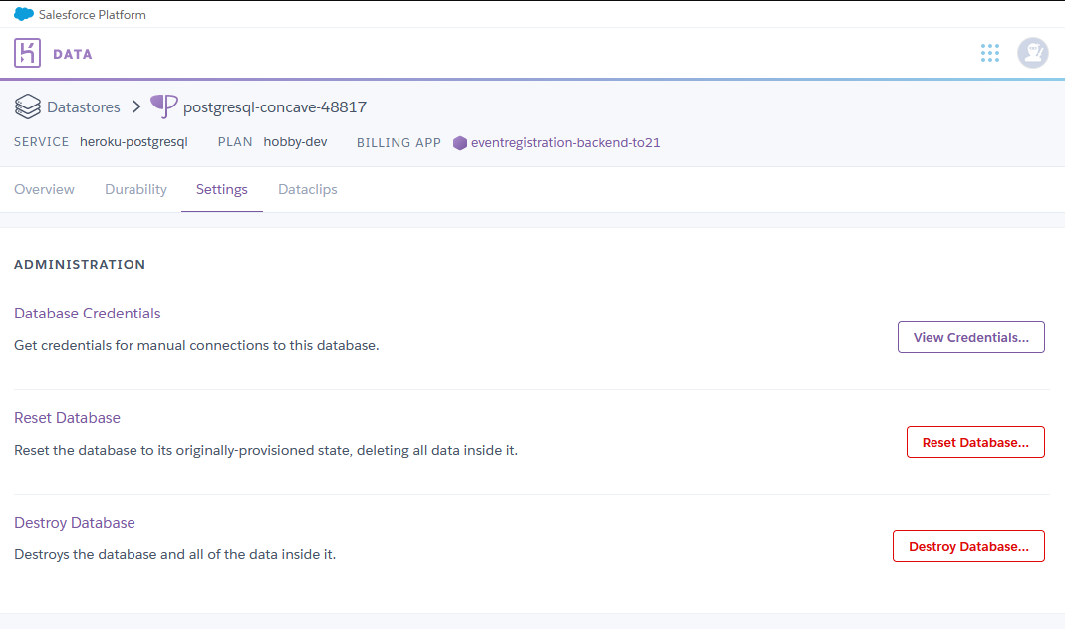Navigate to the Datastores breadcrumb link
The height and width of the screenshot is (633, 1065).
(x=83, y=106)
